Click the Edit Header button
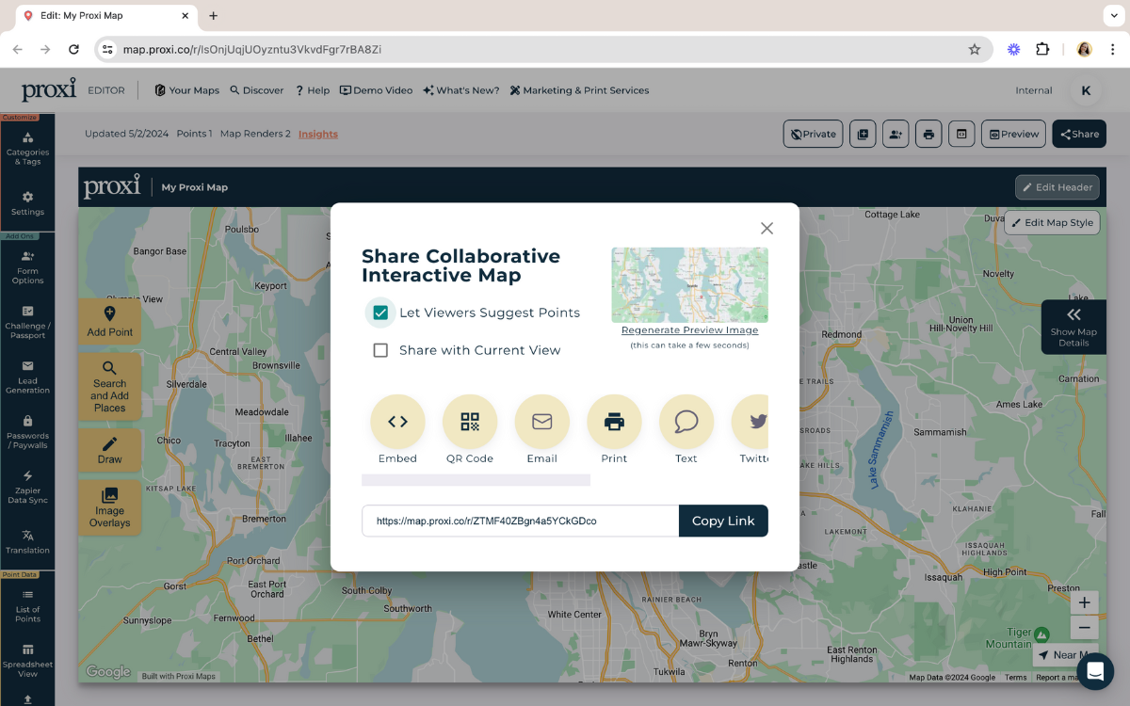This screenshot has width=1130, height=706. point(1057,187)
